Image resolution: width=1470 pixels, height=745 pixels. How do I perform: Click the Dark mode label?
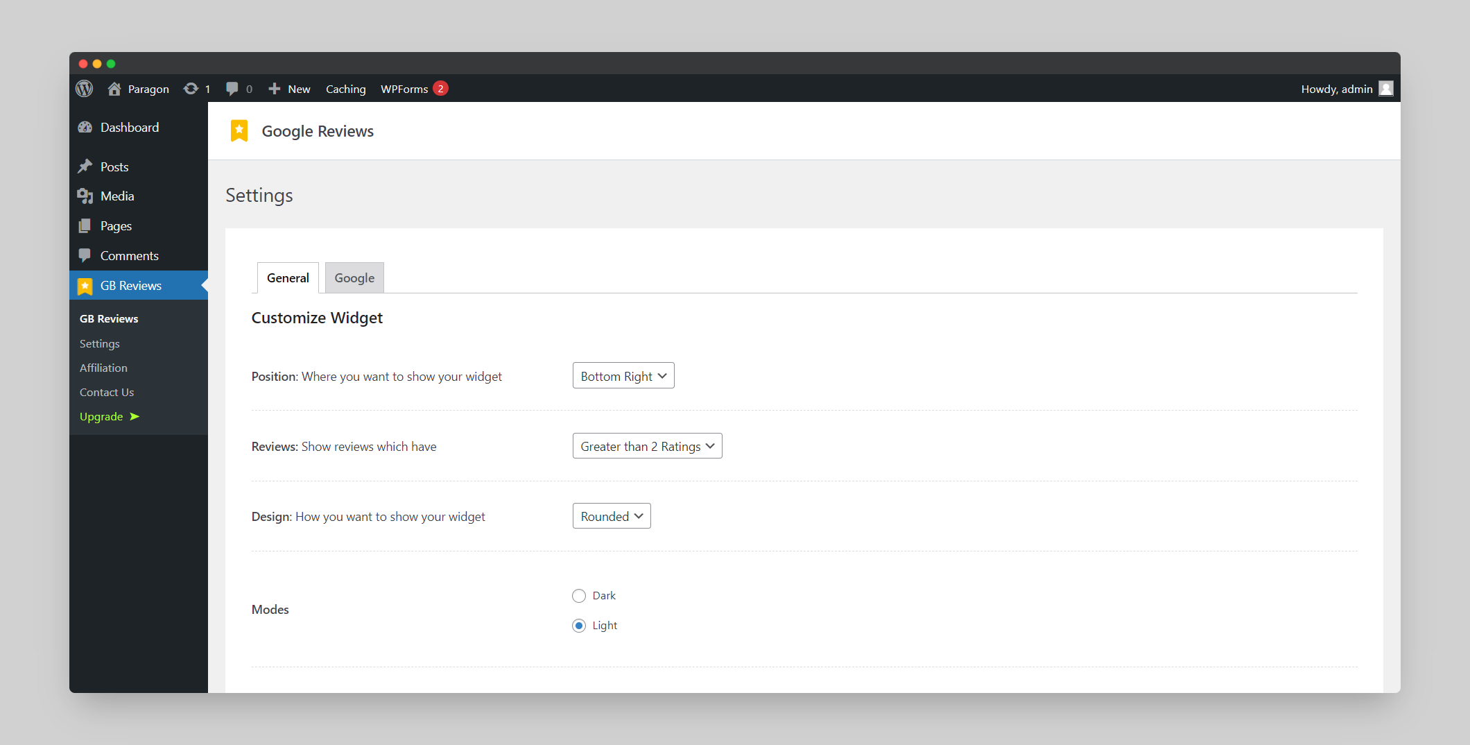[604, 596]
